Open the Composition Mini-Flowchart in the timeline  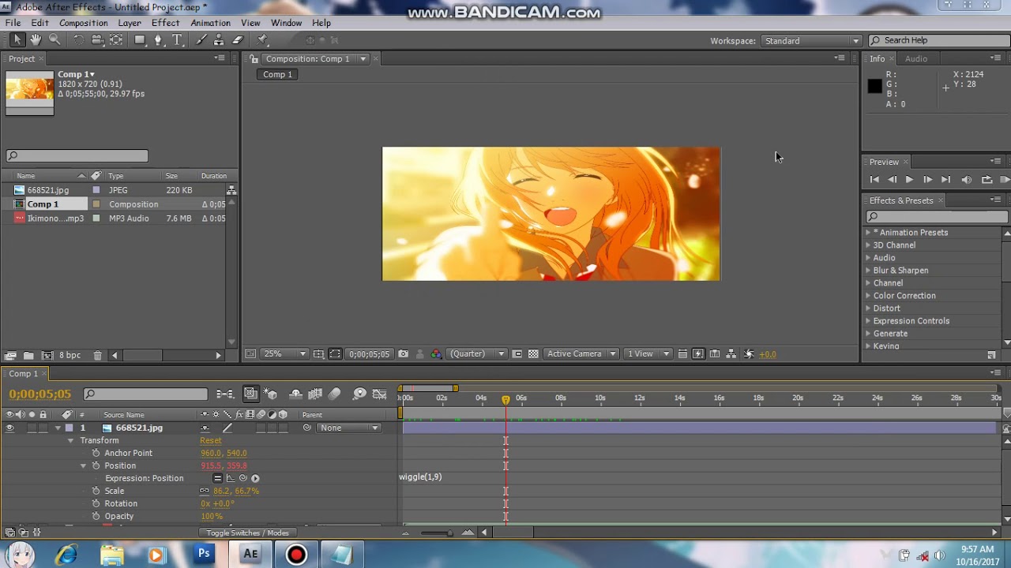[225, 394]
